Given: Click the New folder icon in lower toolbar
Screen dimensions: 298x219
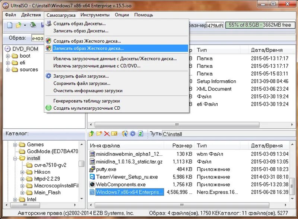Looking at the screenshot, I should coord(99,133).
